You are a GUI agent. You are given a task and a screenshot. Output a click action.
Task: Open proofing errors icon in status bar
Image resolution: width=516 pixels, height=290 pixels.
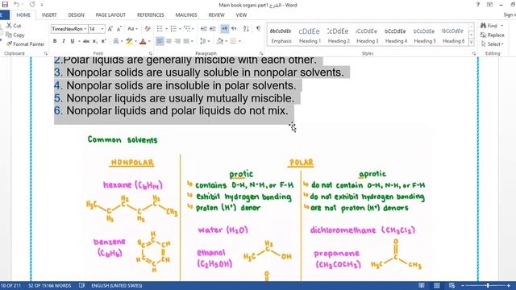coord(81,285)
